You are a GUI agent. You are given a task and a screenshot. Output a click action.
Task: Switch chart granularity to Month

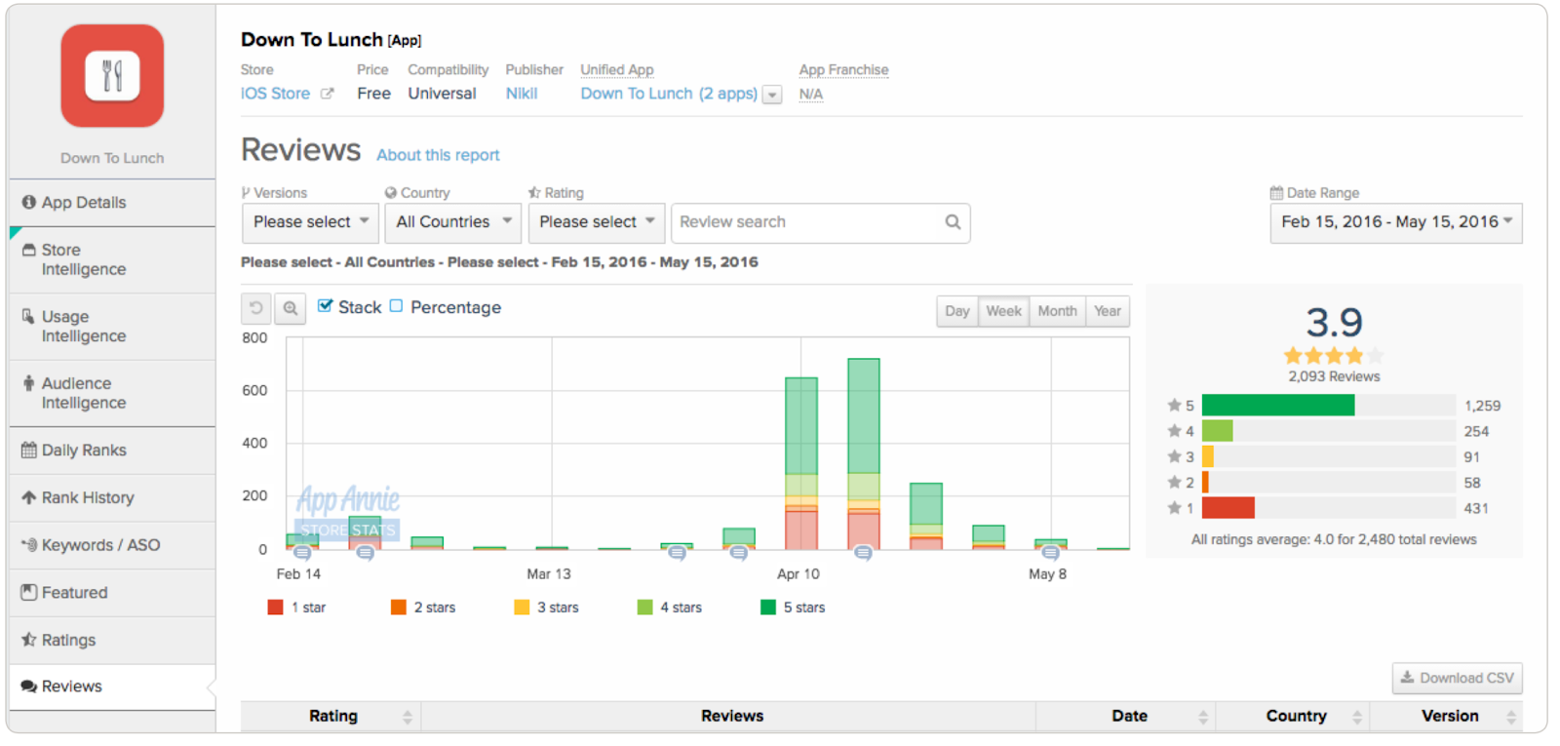pyautogui.click(x=1057, y=311)
